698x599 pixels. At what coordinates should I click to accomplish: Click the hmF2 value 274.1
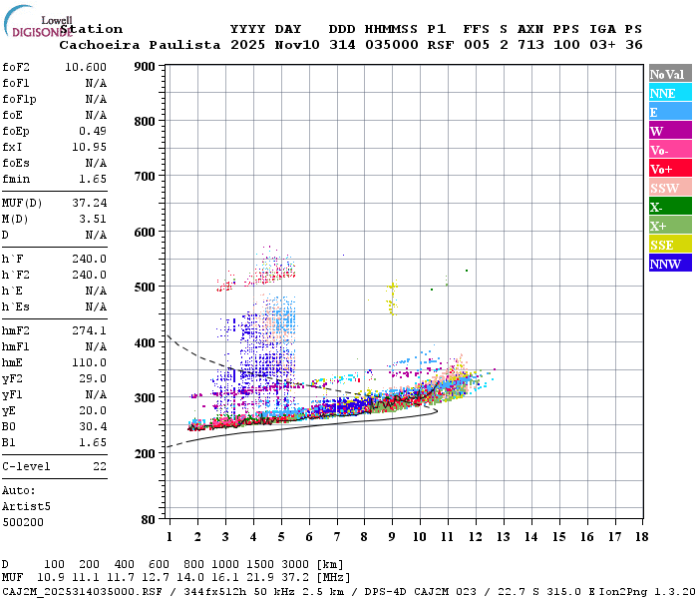[x=89, y=330]
